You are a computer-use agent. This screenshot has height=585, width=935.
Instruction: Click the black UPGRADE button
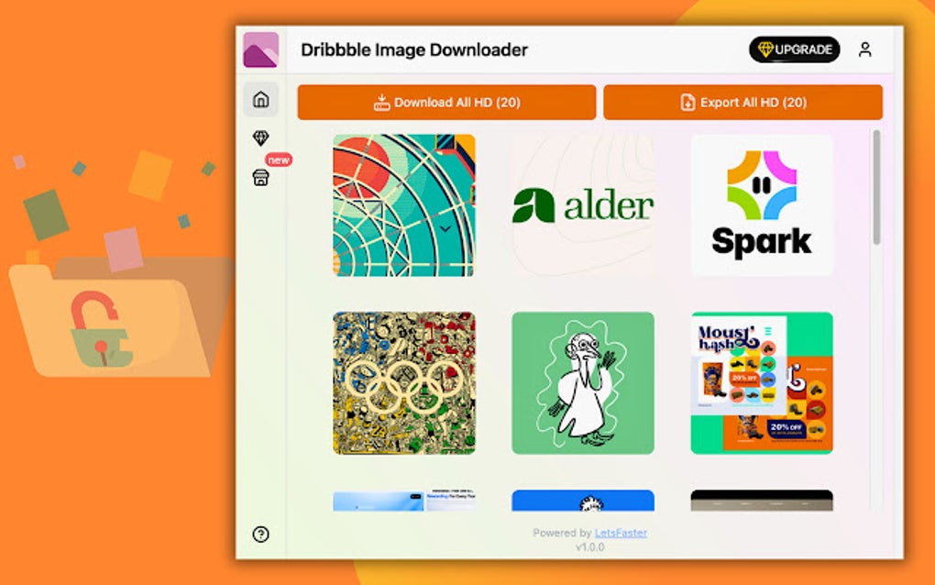(x=796, y=50)
